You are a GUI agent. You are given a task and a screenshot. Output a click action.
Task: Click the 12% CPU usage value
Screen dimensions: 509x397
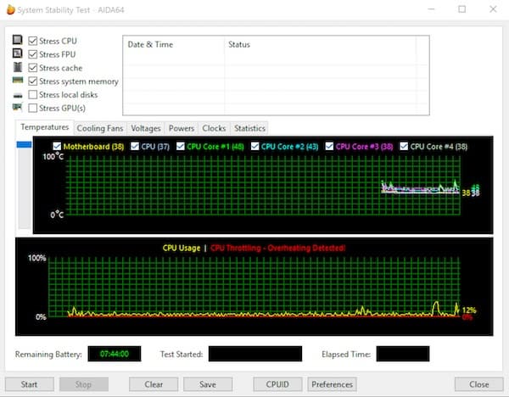[469, 310]
